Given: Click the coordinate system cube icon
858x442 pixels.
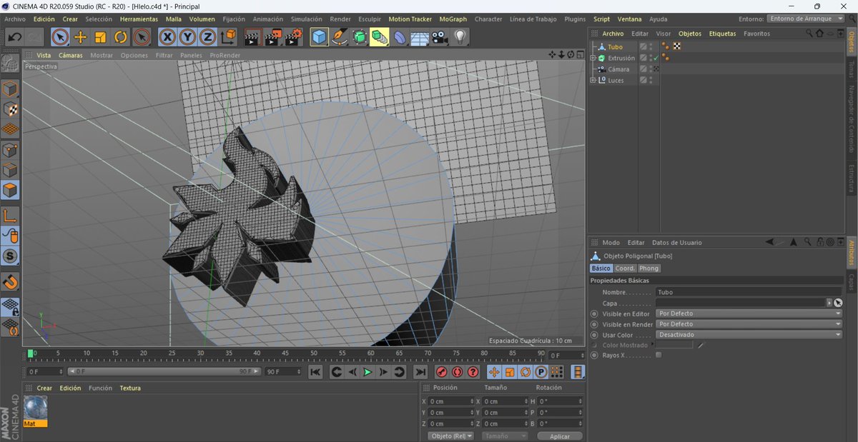Looking at the screenshot, I should [x=228, y=36].
